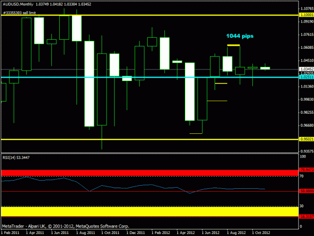Click the yellow 0.95021 price level tag

pos(306,139)
